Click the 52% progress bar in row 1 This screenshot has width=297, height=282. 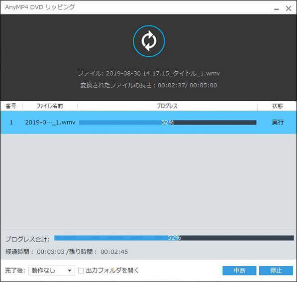click(168, 123)
